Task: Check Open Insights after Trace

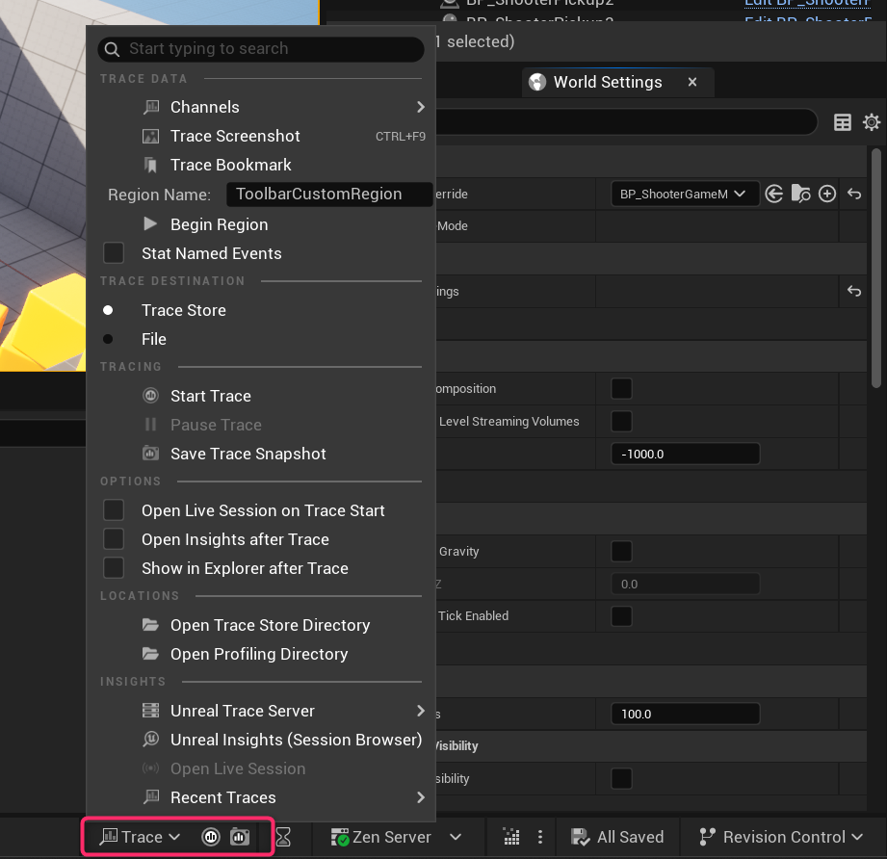Action: pos(114,539)
